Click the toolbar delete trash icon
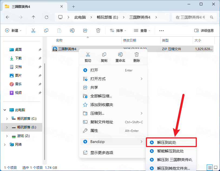The width and height of the screenshot is (220, 171). click(98, 30)
